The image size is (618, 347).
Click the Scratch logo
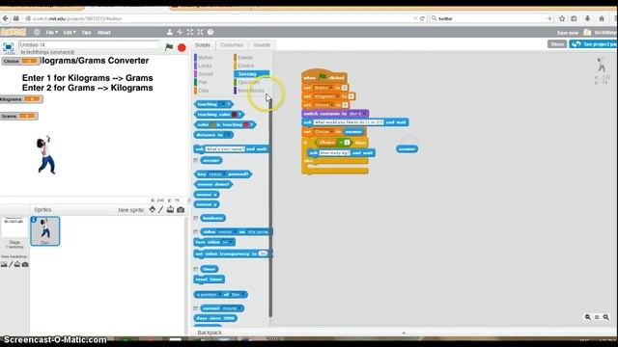(x=14, y=32)
